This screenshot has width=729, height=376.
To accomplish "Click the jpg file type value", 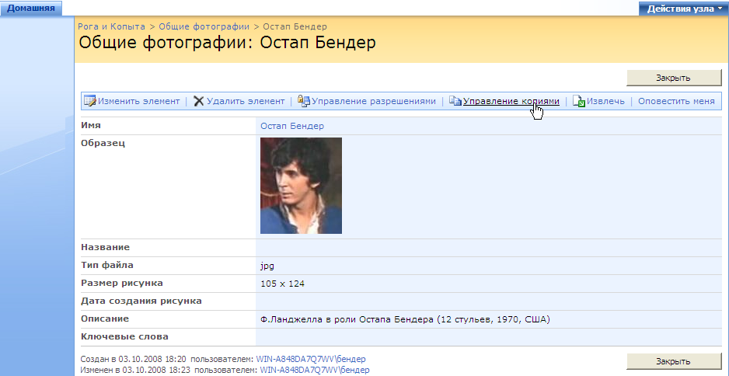I will click(x=267, y=266).
